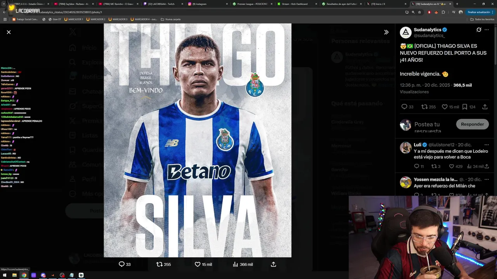Switch to Resultados de ayer del Futbol tab

pyautogui.click(x=342, y=4)
